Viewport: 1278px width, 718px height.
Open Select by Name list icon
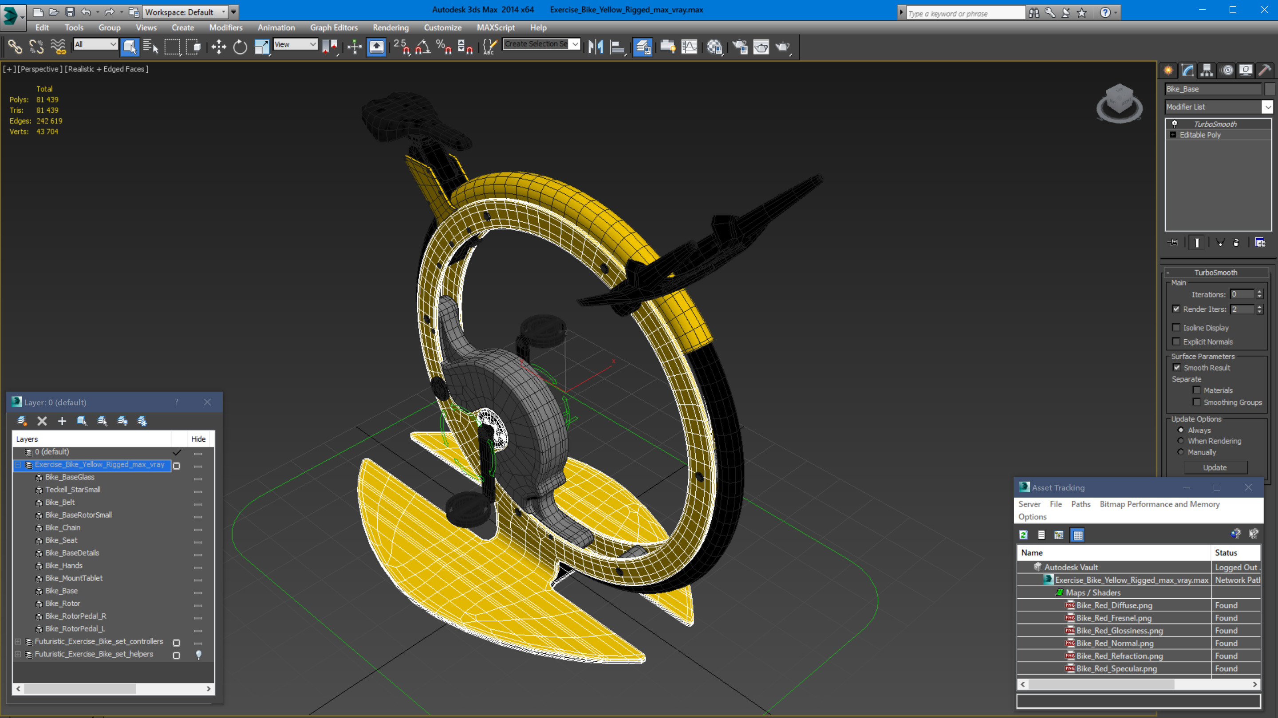[x=150, y=47]
